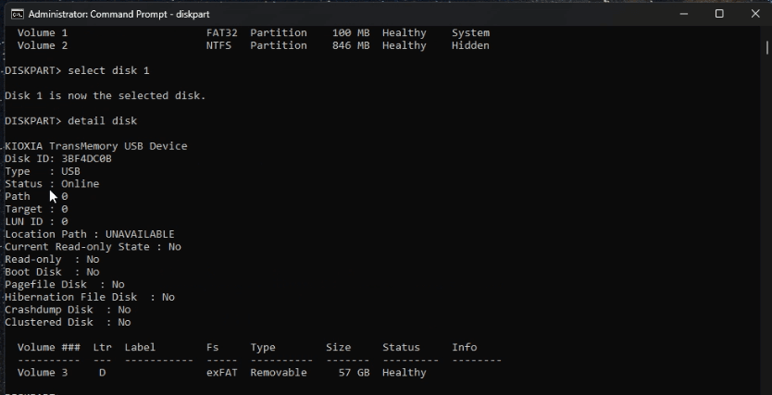This screenshot has width=772, height=395.
Task: Click the 'Boot Disk : No' line
Action: point(52,272)
